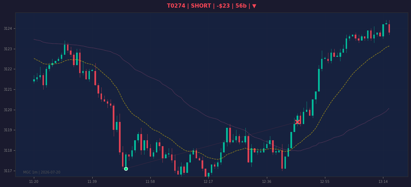
Task: Click the 3124 price axis label
Action: (8, 28)
